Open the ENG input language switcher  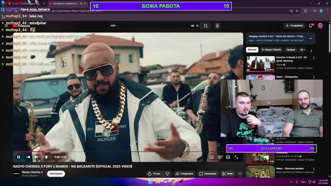click(303, 182)
